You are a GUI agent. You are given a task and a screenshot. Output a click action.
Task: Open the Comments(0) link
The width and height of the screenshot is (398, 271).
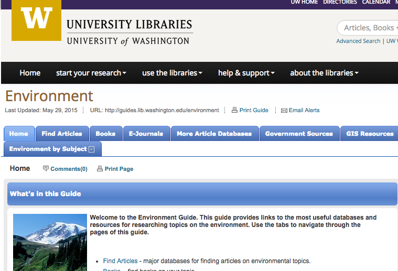pos(69,169)
